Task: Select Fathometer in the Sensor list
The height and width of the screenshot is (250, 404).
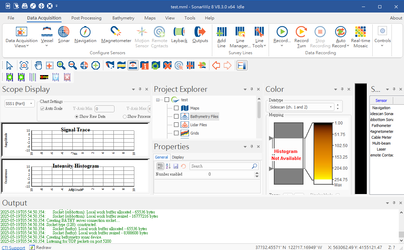Action: point(381,126)
